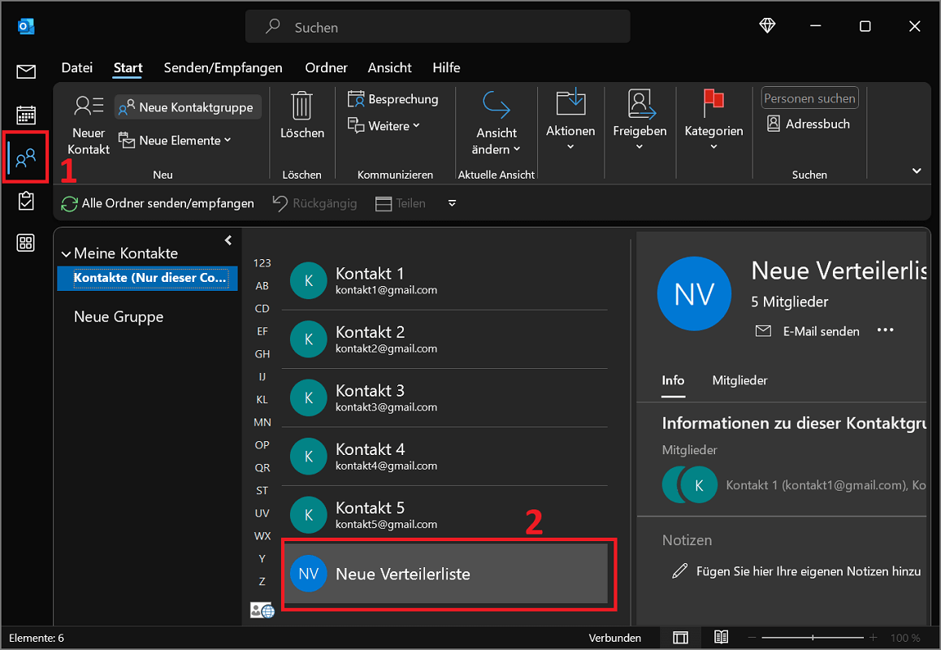Click the zoom in plus button
The width and height of the screenshot is (941, 650).
(x=874, y=637)
